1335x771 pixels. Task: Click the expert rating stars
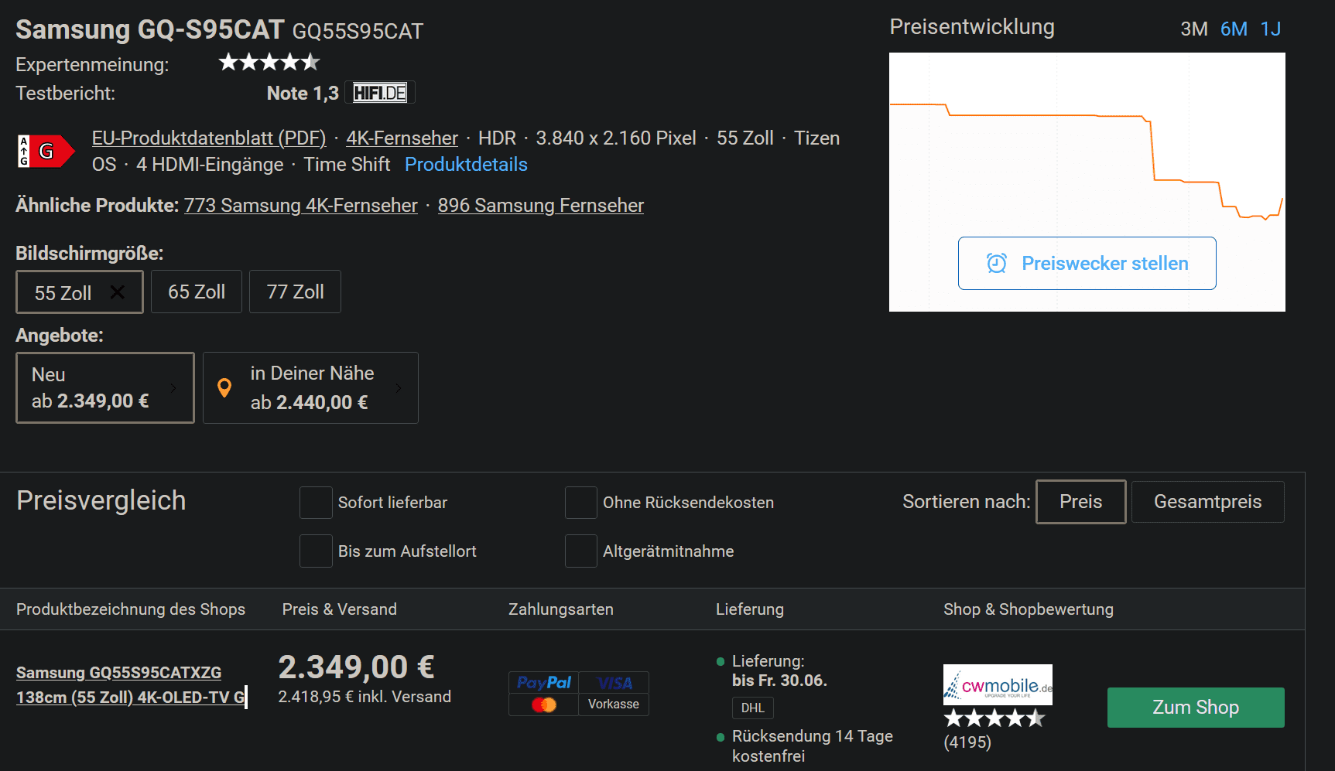[269, 62]
